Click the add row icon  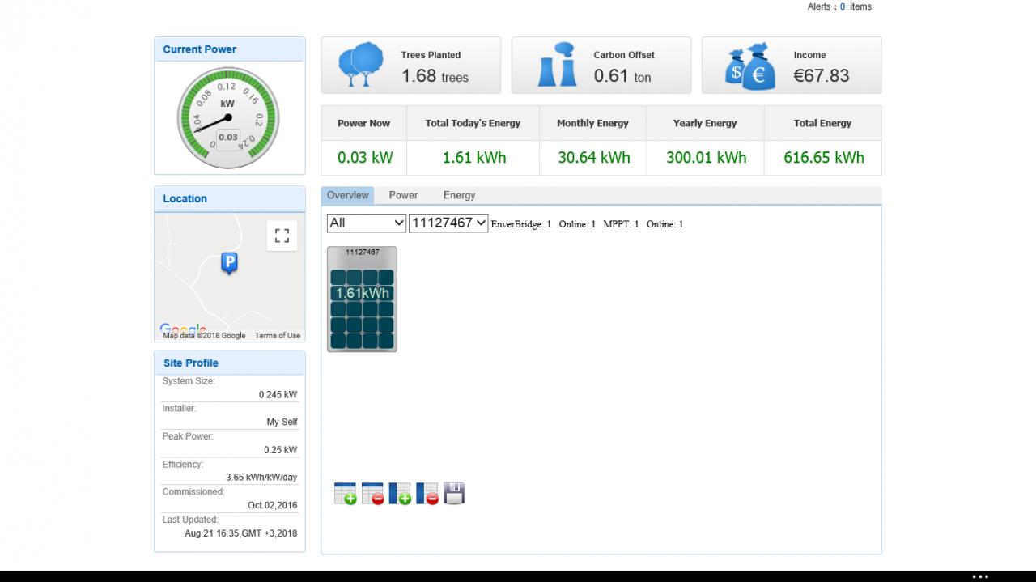pyautogui.click(x=346, y=493)
